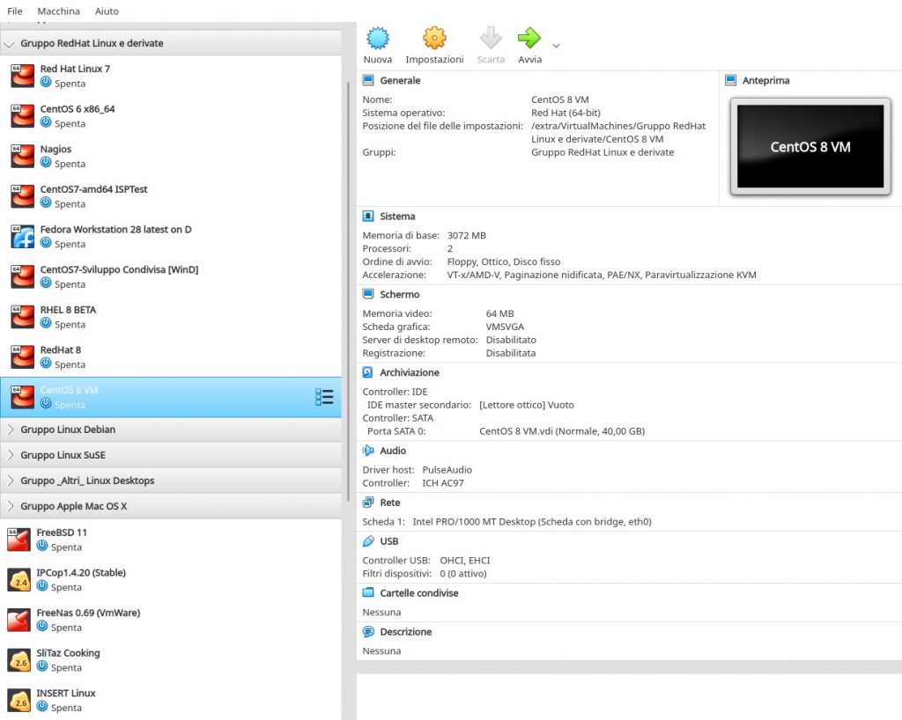Select the CentOS 6 x86_64 machine icon
Screen dimensions: 902x720
pos(22,116)
